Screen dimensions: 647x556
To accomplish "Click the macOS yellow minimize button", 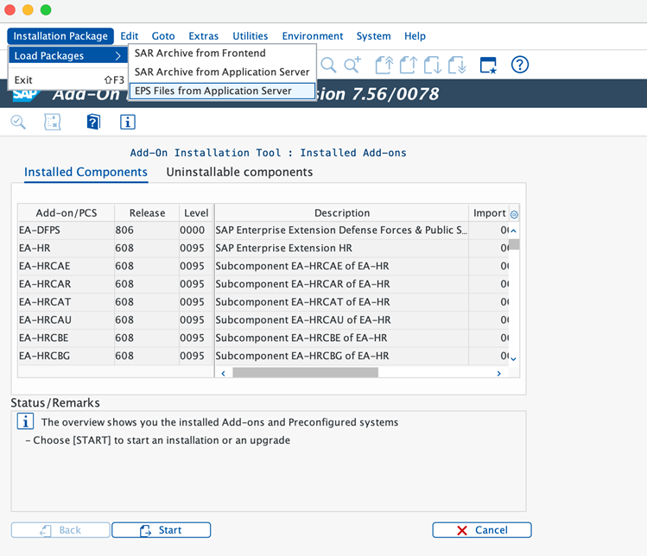I will pos(28,9).
